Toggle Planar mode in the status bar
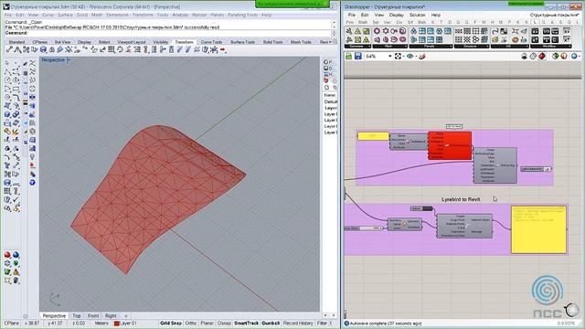Viewport: 585px width, 329px height. tap(207, 323)
